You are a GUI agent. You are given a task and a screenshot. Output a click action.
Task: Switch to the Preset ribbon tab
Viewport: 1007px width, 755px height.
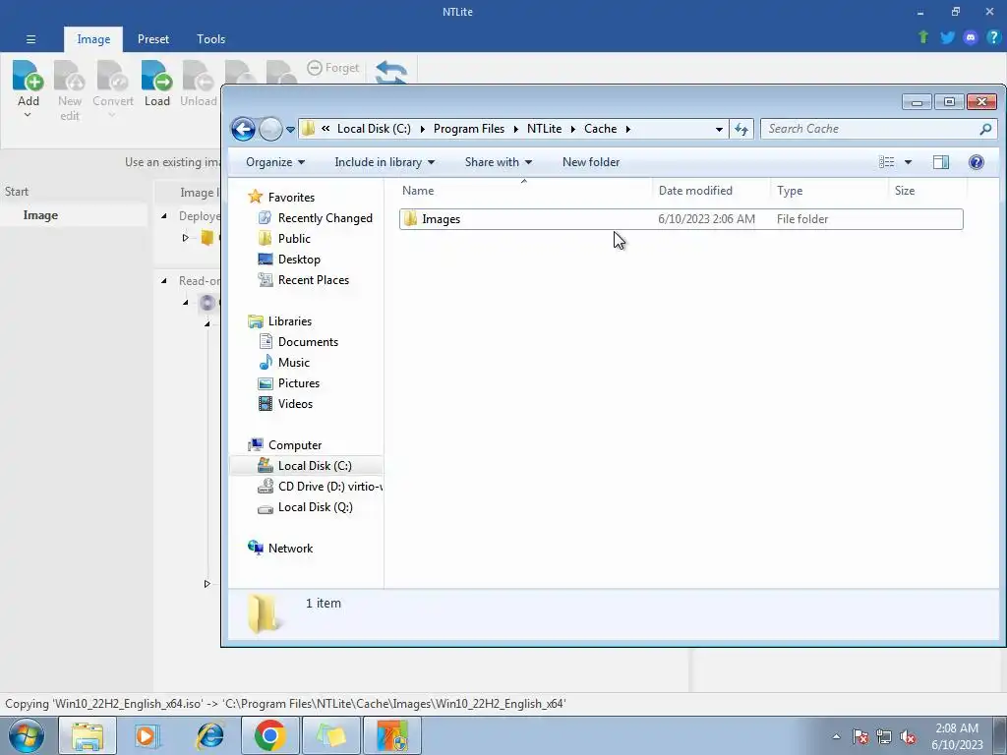pyautogui.click(x=152, y=39)
